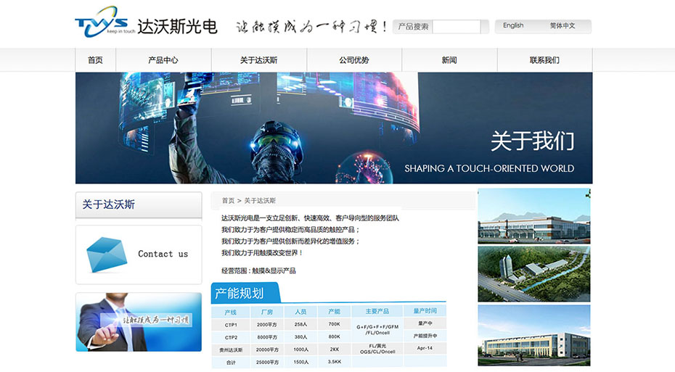Open the 产品中心 menu
Viewport: 675px width, 372px height.
(x=163, y=60)
